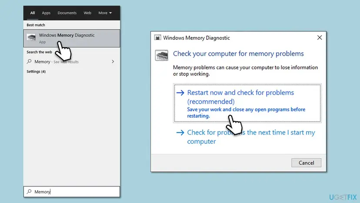360x203 pixels.
Task: Switch to the Apps search tab
Action: tap(46, 13)
